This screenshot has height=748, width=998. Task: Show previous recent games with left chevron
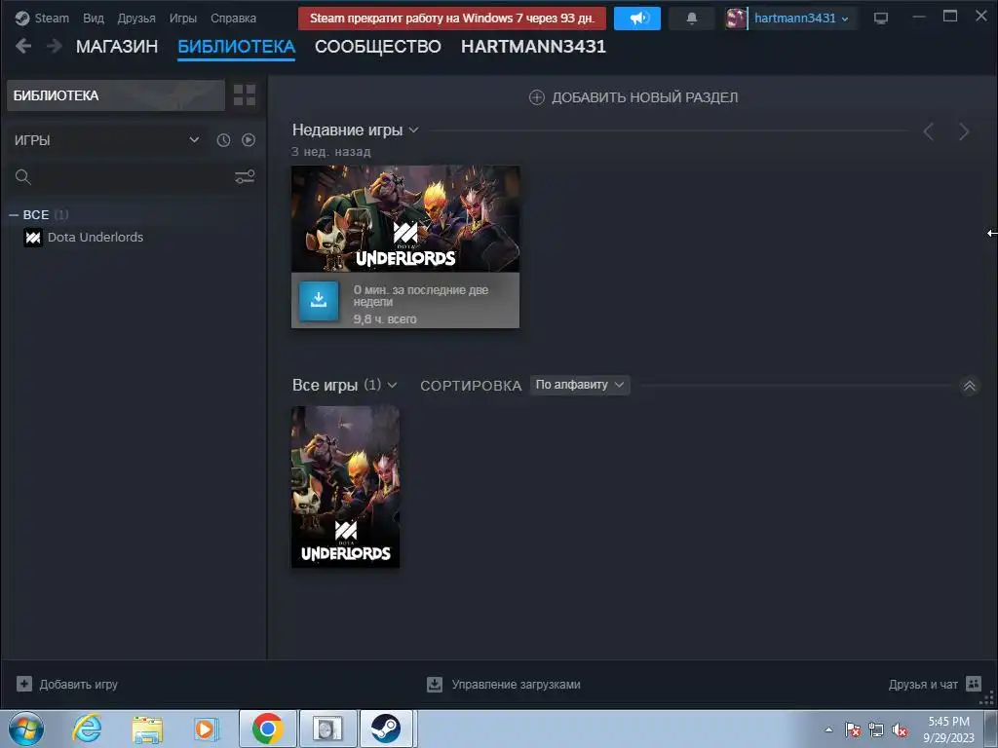(x=929, y=131)
